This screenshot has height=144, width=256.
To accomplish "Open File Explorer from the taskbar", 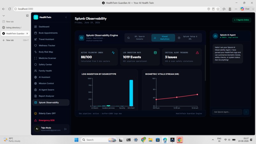I will [x=150, y=140].
